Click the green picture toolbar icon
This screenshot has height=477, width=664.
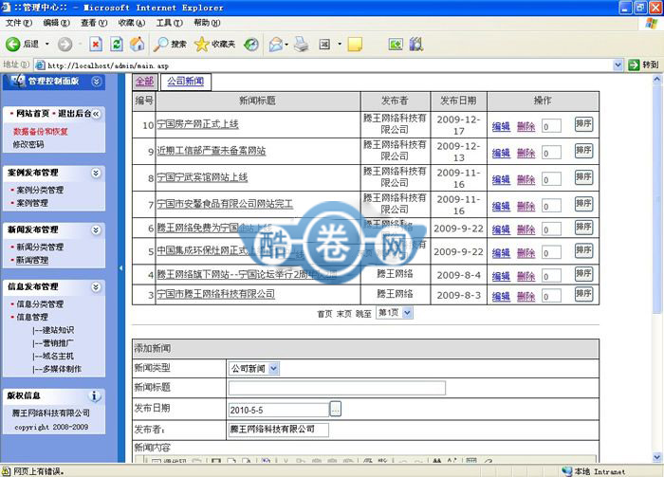[x=396, y=44]
